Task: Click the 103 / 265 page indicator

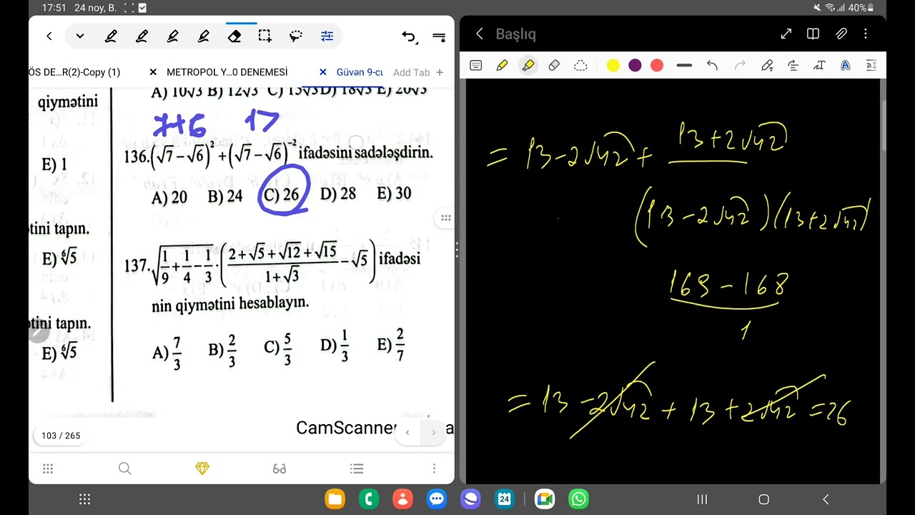Action: click(x=61, y=436)
